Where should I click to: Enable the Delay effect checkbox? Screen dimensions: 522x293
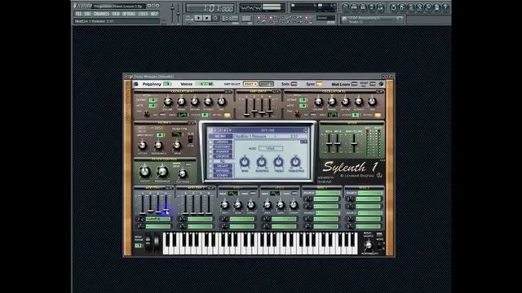click(210, 166)
